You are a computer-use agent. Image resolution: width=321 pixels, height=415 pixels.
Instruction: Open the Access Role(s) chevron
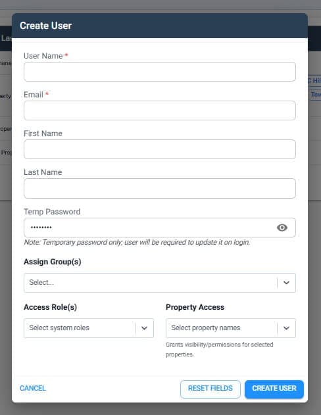point(144,328)
